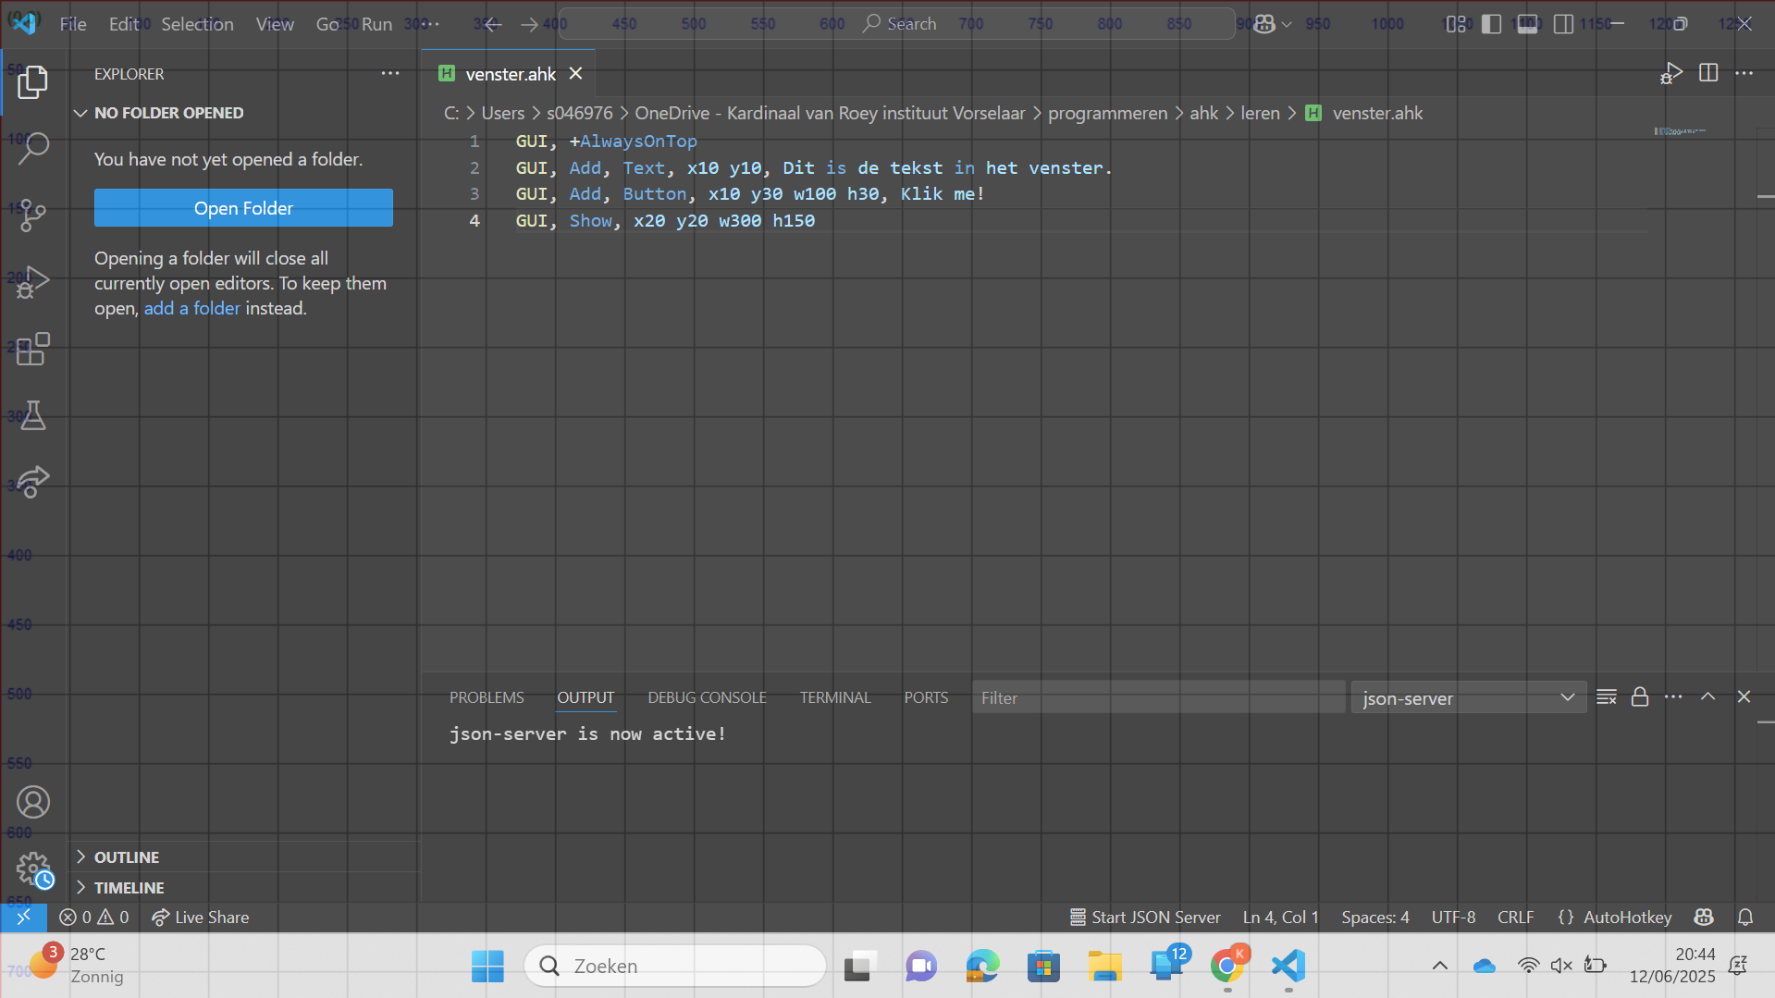Click Copilot status icon in status bar

click(1704, 917)
